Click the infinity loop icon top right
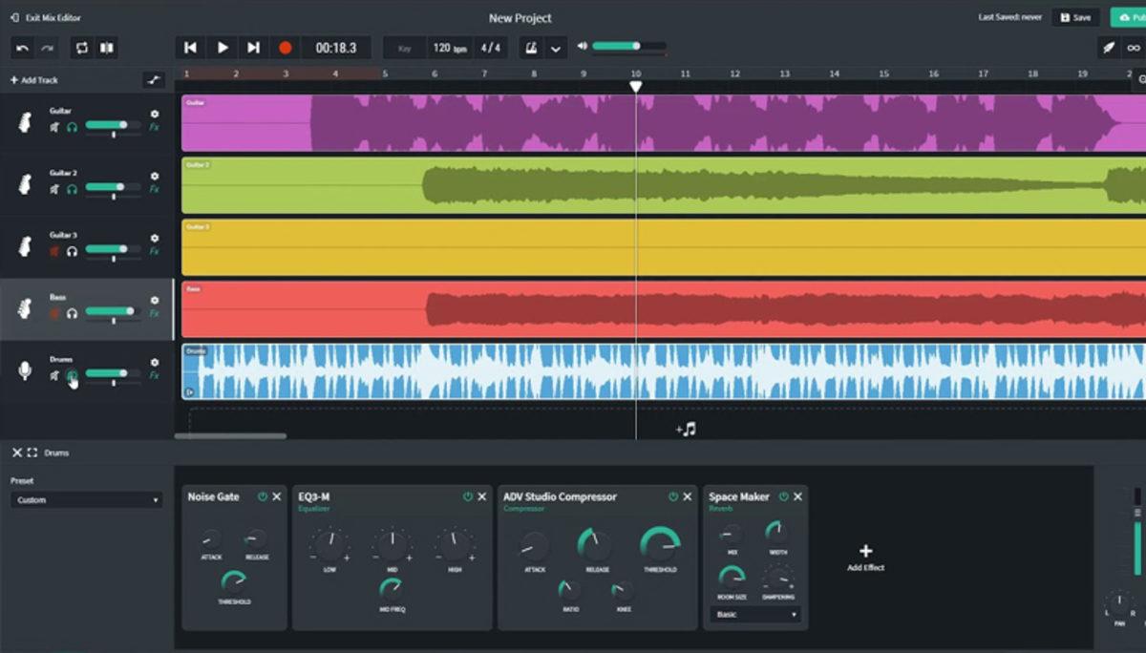Image resolution: width=1146 pixels, height=653 pixels. pyautogui.click(x=1135, y=47)
